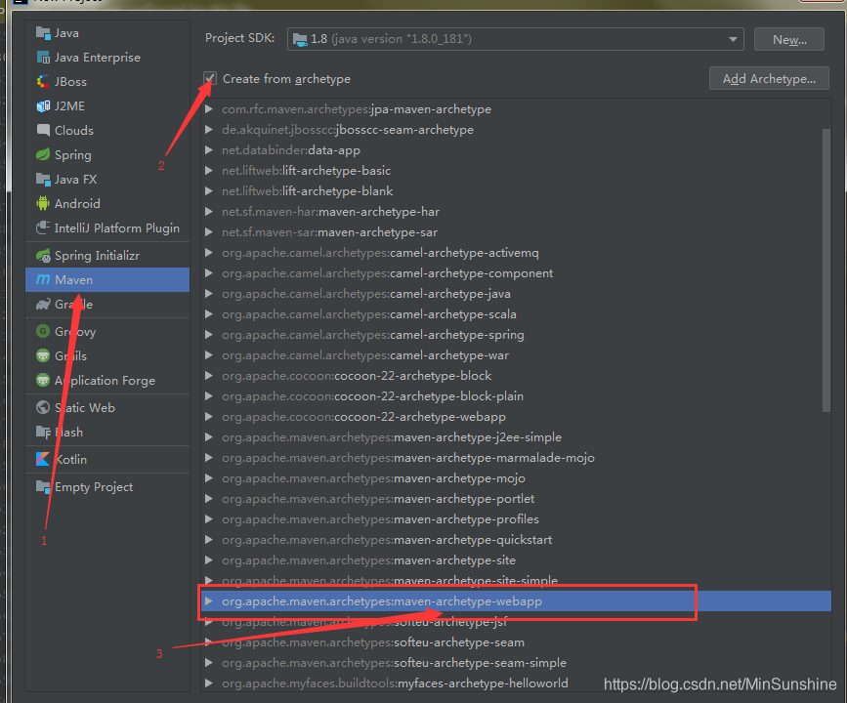Select the Android project type label
Image resolution: width=847 pixels, height=703 pixels.
pos(77,203)
